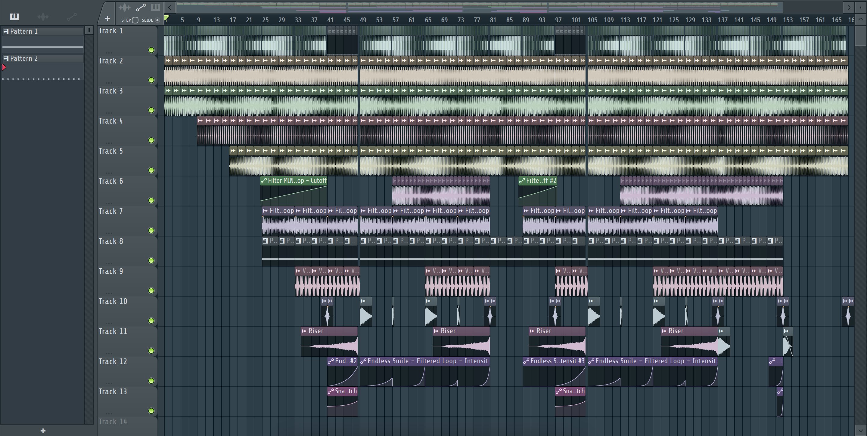
Task: Open Track 7 options via three dots
Action: click(x=109, y=233)
